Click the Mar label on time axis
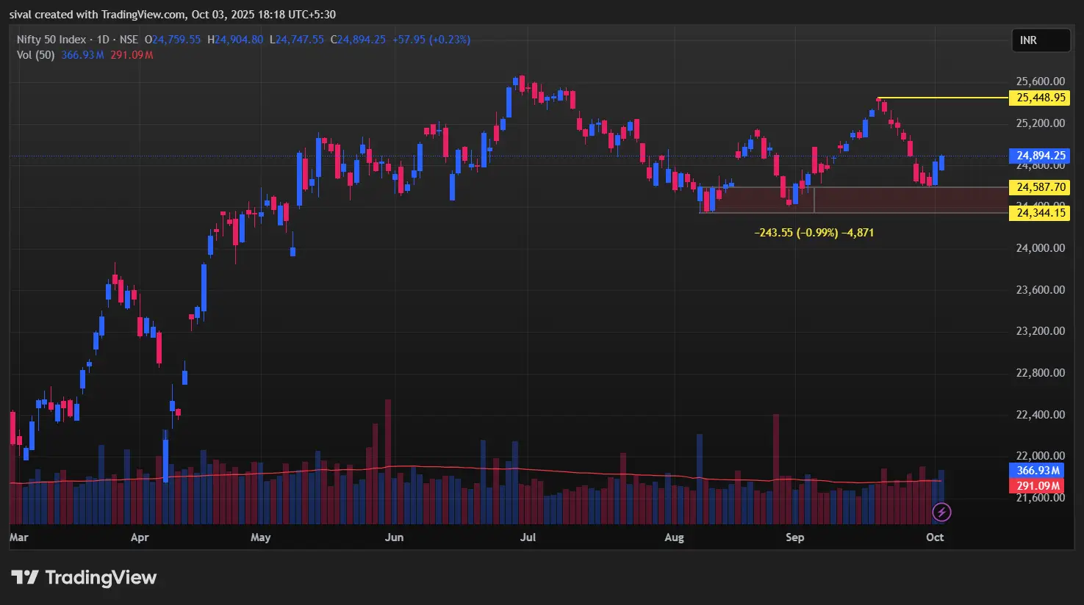The width and height of the screenshot is (1084, 605). [x=19, y=537]
